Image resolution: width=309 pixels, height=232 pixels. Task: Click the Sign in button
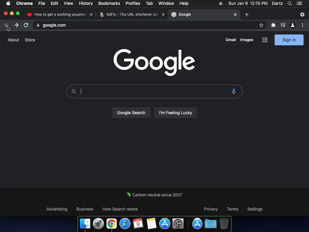[289, 40]
